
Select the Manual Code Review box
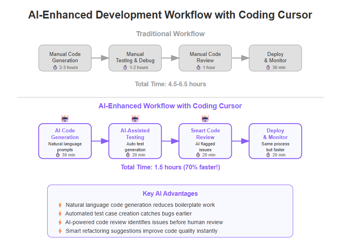205,58
